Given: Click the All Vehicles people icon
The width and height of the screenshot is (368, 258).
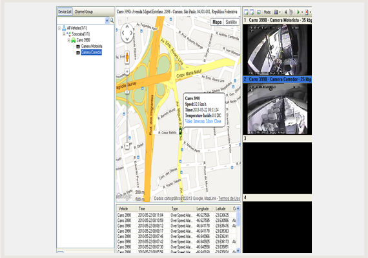Looking at the screenshot, I should (64, 28).
